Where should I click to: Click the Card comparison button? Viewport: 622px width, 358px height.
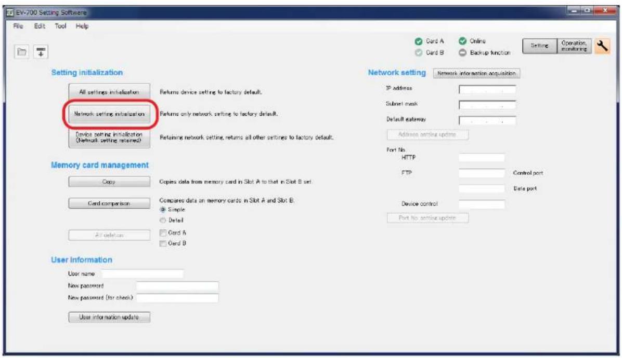tap(109, 203)
